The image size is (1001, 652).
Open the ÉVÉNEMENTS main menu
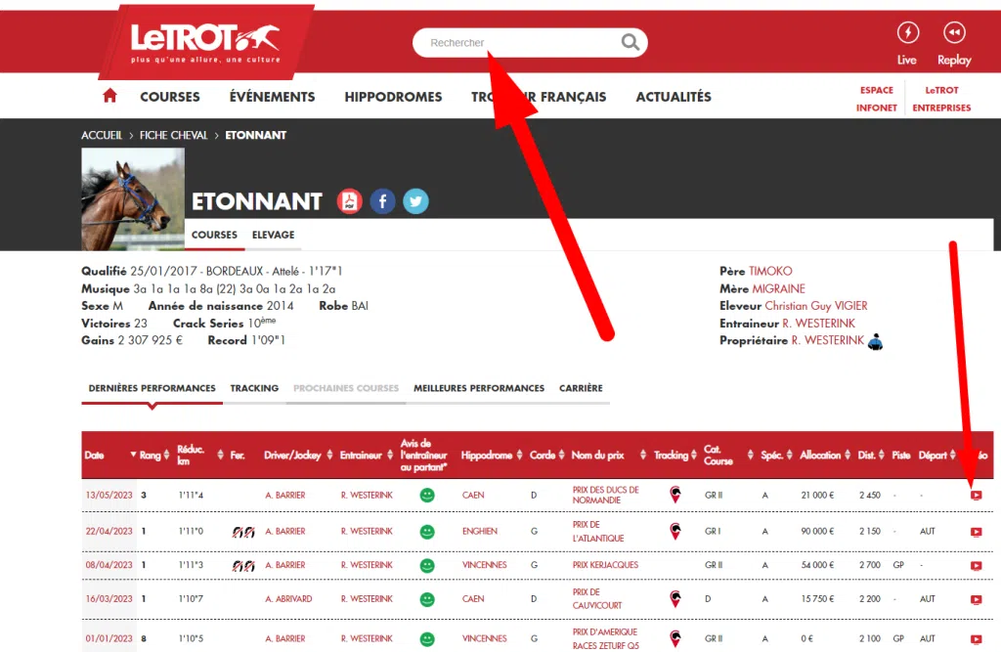click(272, 97)
